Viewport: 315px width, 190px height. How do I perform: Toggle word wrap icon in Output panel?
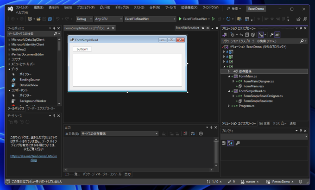click(x=193, y=133)
